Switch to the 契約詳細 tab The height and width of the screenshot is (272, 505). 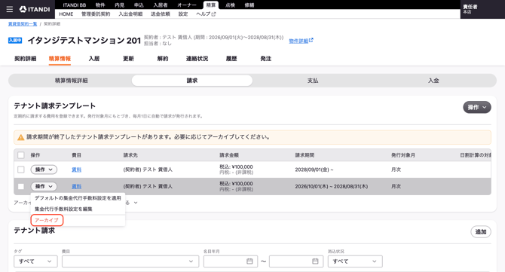(x=26, y=59)
